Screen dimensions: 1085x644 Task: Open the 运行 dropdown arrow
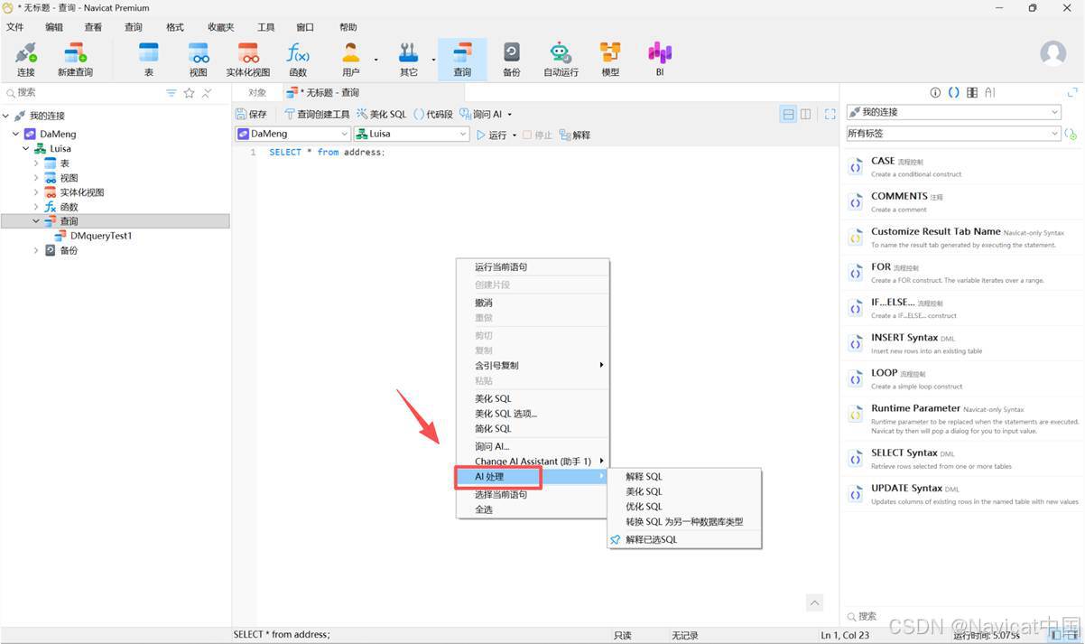515,135
